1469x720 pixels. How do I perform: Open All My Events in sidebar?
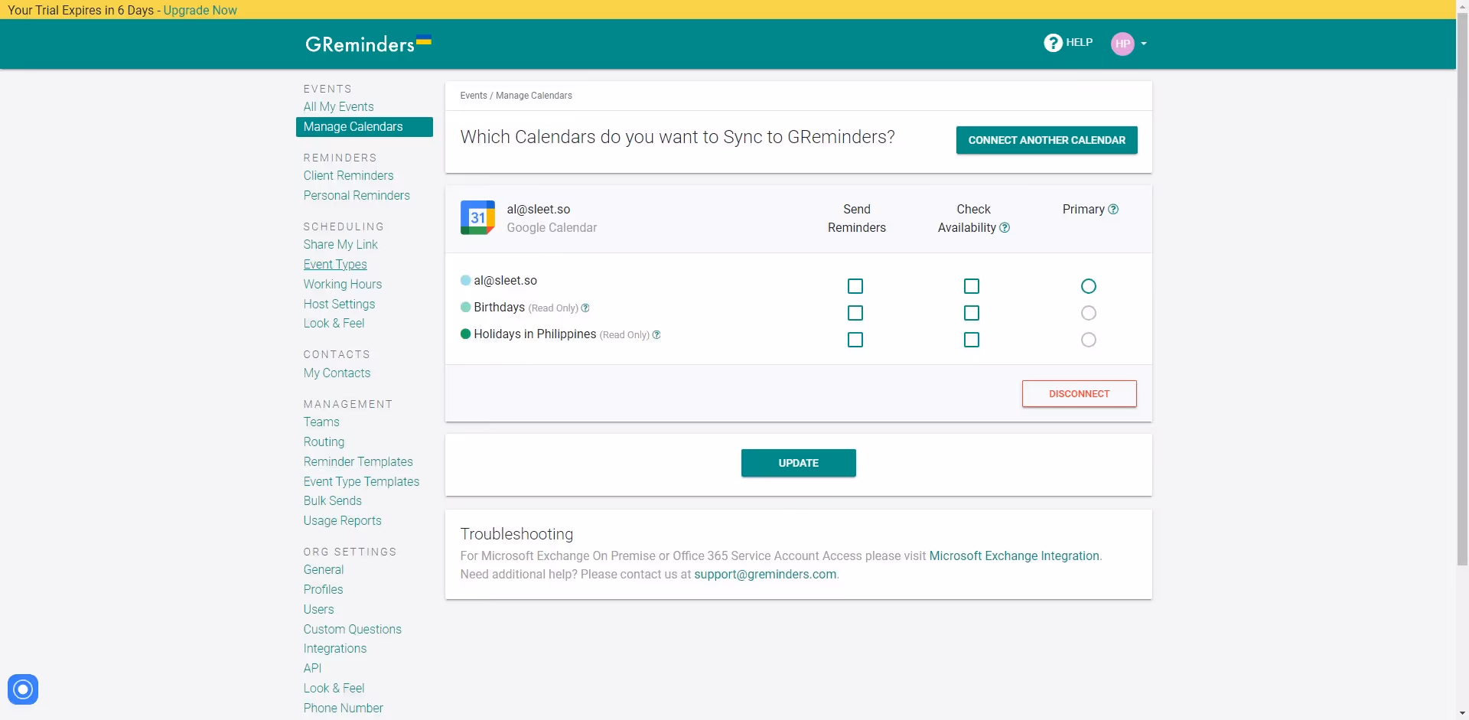click(x=339, y=107)
